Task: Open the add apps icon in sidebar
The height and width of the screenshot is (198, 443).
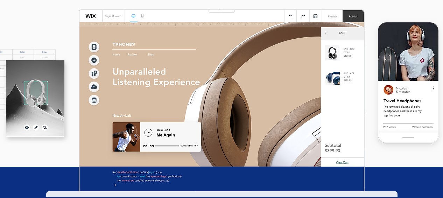Action: pyautogui.click(x=94, y=74)
